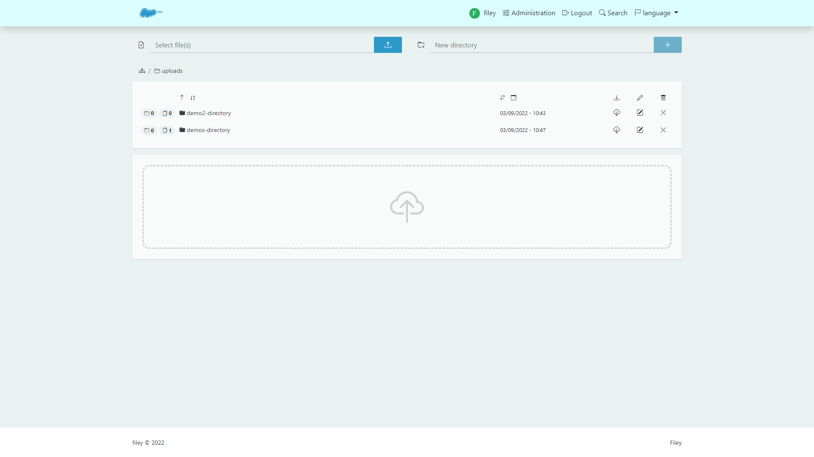Screen dimensions: 814x457
Task: Click the trash icon in the header row
Action: point(663,98)
